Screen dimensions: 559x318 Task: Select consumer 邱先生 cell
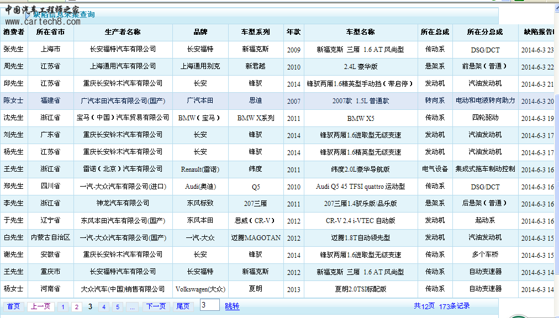pos(14,84)
